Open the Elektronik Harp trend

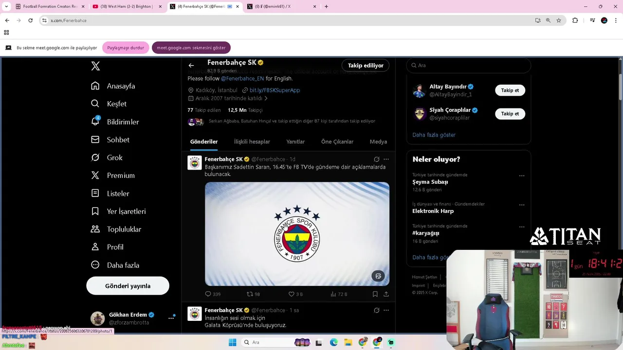pyautogui.click(x=433, y=211)
